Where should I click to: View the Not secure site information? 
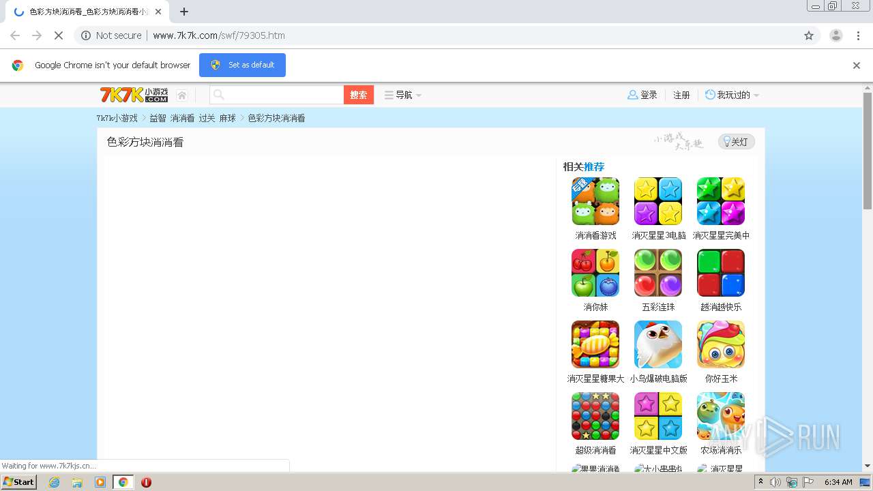pos(111,35)
